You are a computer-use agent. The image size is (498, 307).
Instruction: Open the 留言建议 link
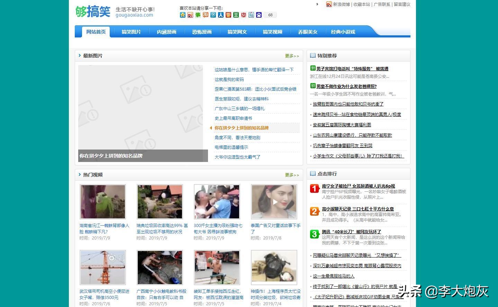(x=402, y=4)
